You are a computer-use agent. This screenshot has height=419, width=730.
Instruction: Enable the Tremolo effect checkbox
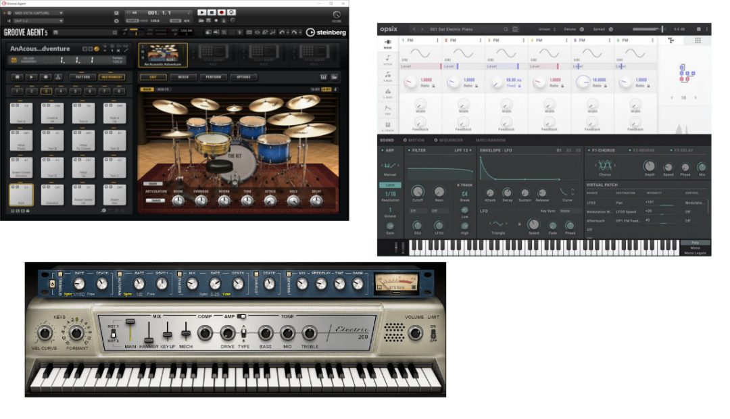click(x=60, y=274)
